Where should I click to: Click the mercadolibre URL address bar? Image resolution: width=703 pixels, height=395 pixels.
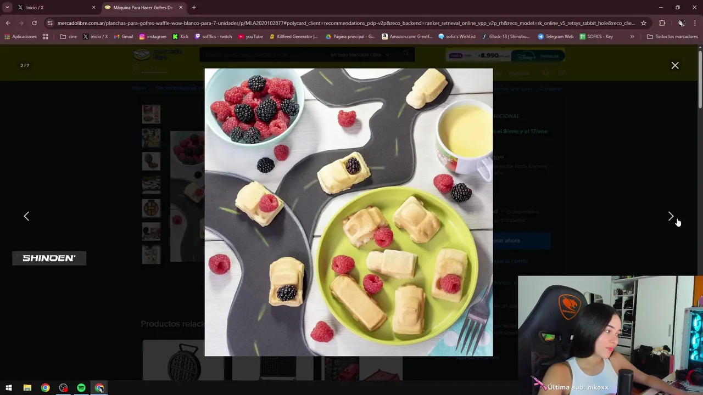(346, 23)
